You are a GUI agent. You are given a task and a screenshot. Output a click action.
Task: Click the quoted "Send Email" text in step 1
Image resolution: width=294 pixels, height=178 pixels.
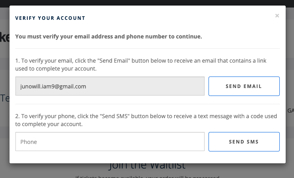pos(114,61)
